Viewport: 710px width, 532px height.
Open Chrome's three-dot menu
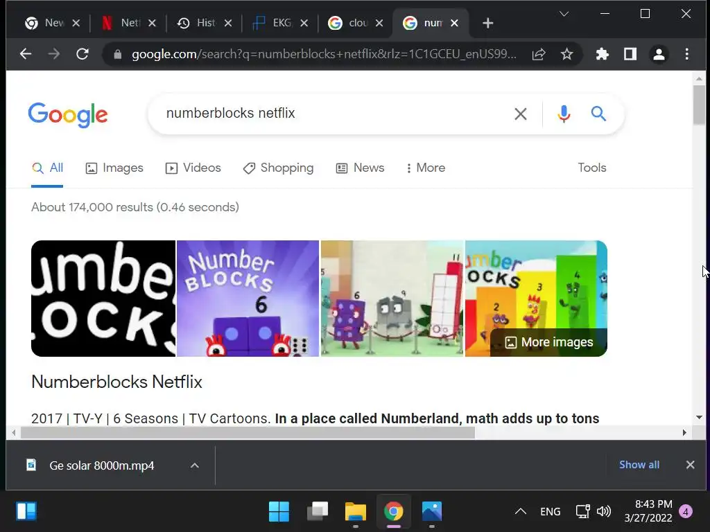click(687, 54)
